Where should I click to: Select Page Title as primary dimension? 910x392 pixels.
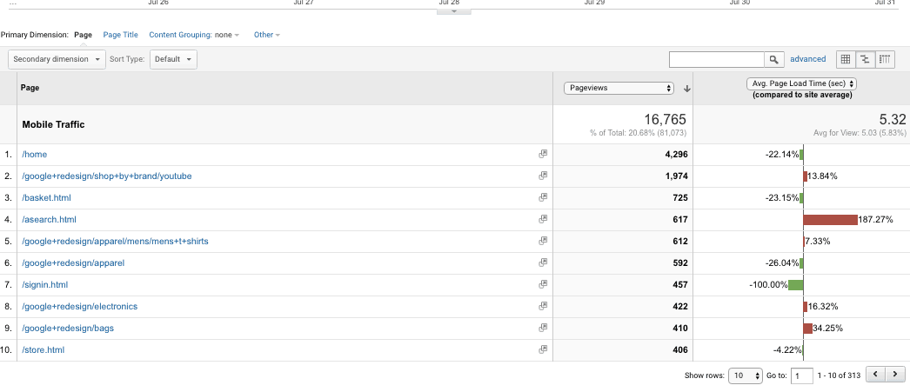coord(120,35)
